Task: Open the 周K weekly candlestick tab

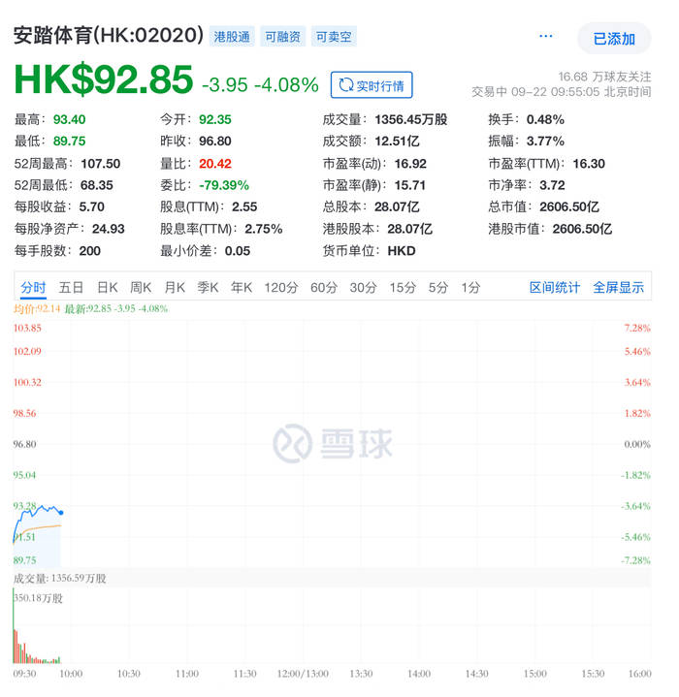Action: point(141,287)
